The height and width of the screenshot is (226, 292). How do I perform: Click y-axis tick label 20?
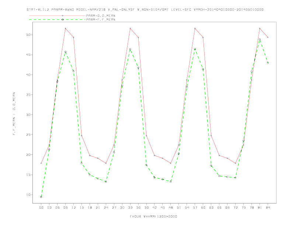[28, 155]
